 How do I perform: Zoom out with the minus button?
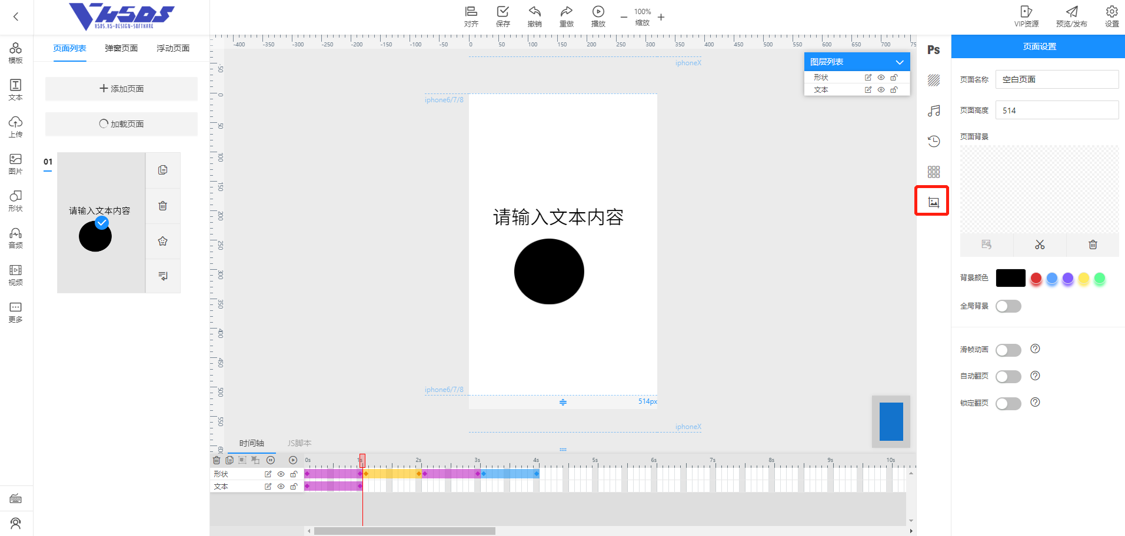pyautogui.click(x=624, y=17)
